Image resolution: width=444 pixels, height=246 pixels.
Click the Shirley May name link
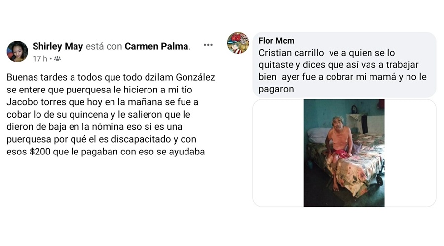[58, 46]
